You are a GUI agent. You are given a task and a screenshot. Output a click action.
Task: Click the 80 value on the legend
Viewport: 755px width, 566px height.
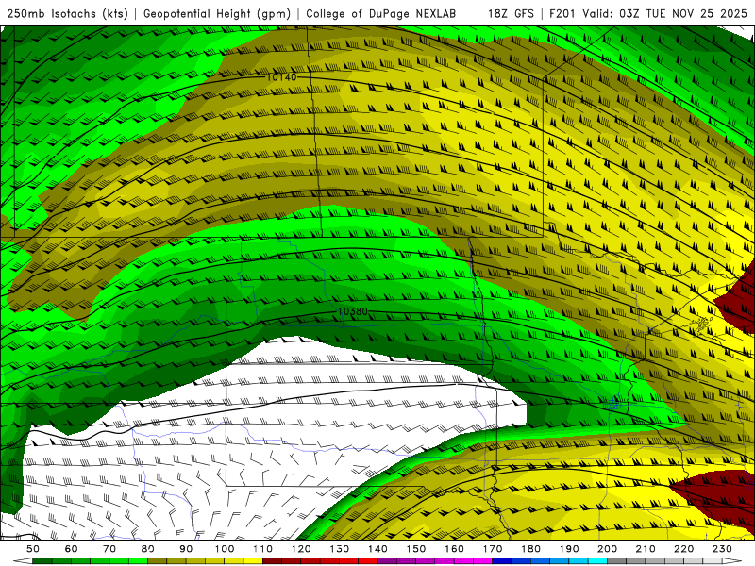(148, 549)
